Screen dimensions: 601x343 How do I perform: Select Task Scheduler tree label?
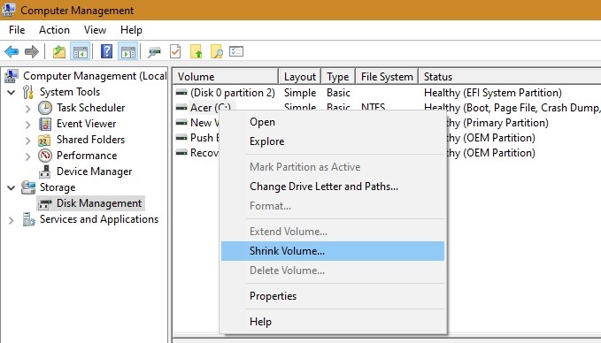91,108
